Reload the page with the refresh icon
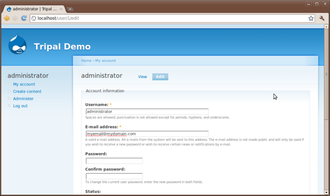Viewport: 330px width, 196px height. click(x=24, y=18)
